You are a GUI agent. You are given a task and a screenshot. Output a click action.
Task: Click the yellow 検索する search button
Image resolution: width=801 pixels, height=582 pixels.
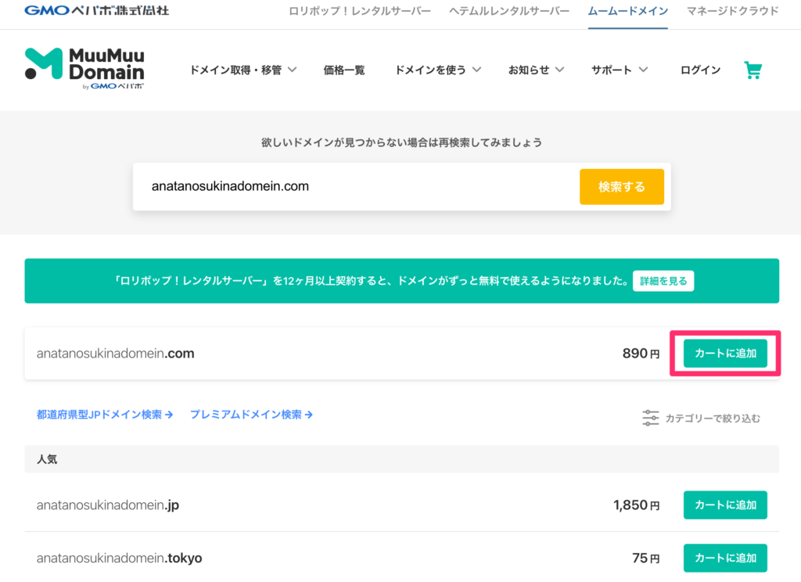tap(621, 187)
